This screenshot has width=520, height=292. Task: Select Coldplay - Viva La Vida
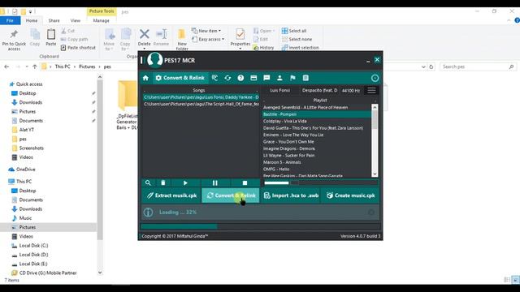[x=285, y=121]
